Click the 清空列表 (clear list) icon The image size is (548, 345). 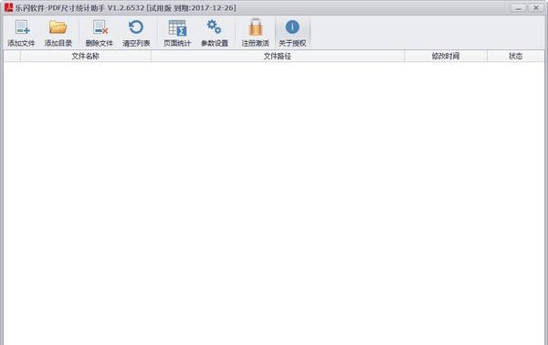point(136,27)
